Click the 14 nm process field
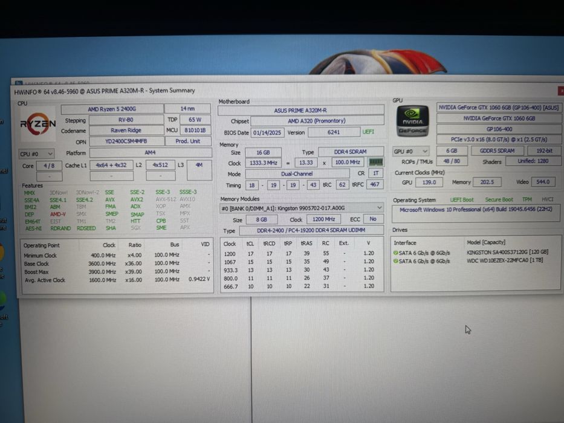The width and height of the screenshot is (564, 423). [x=187, y=108]
